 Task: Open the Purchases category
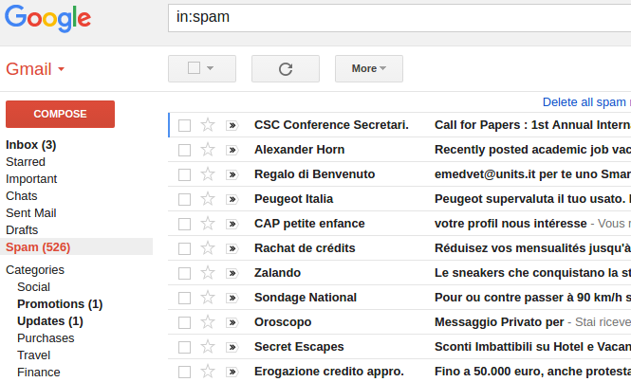pos(46,338)
